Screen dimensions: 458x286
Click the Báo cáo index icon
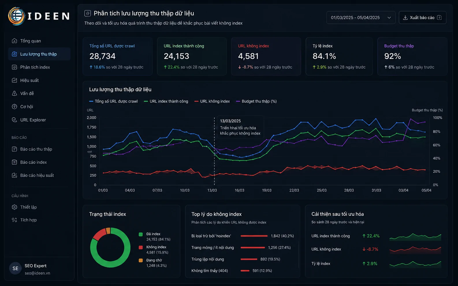(14, 162)
